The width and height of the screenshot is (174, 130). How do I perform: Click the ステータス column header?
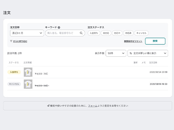click(x=14, y=63)
